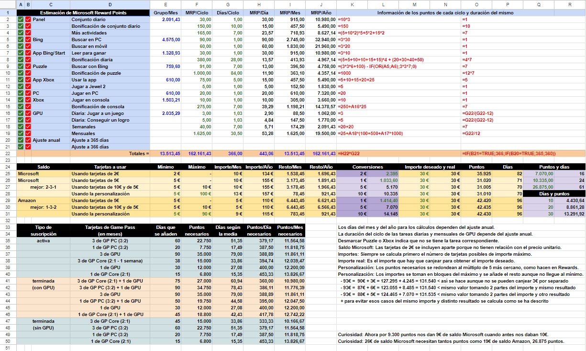Screen dimensions: 586x351
Task: Select the 'MRP/Año' header cell
Action: [x=321, y=12]
